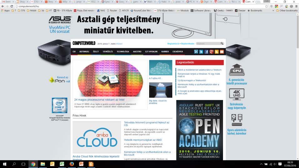Open the KARRIER menu section
The image size is (299, 168).
pos(165,52)
